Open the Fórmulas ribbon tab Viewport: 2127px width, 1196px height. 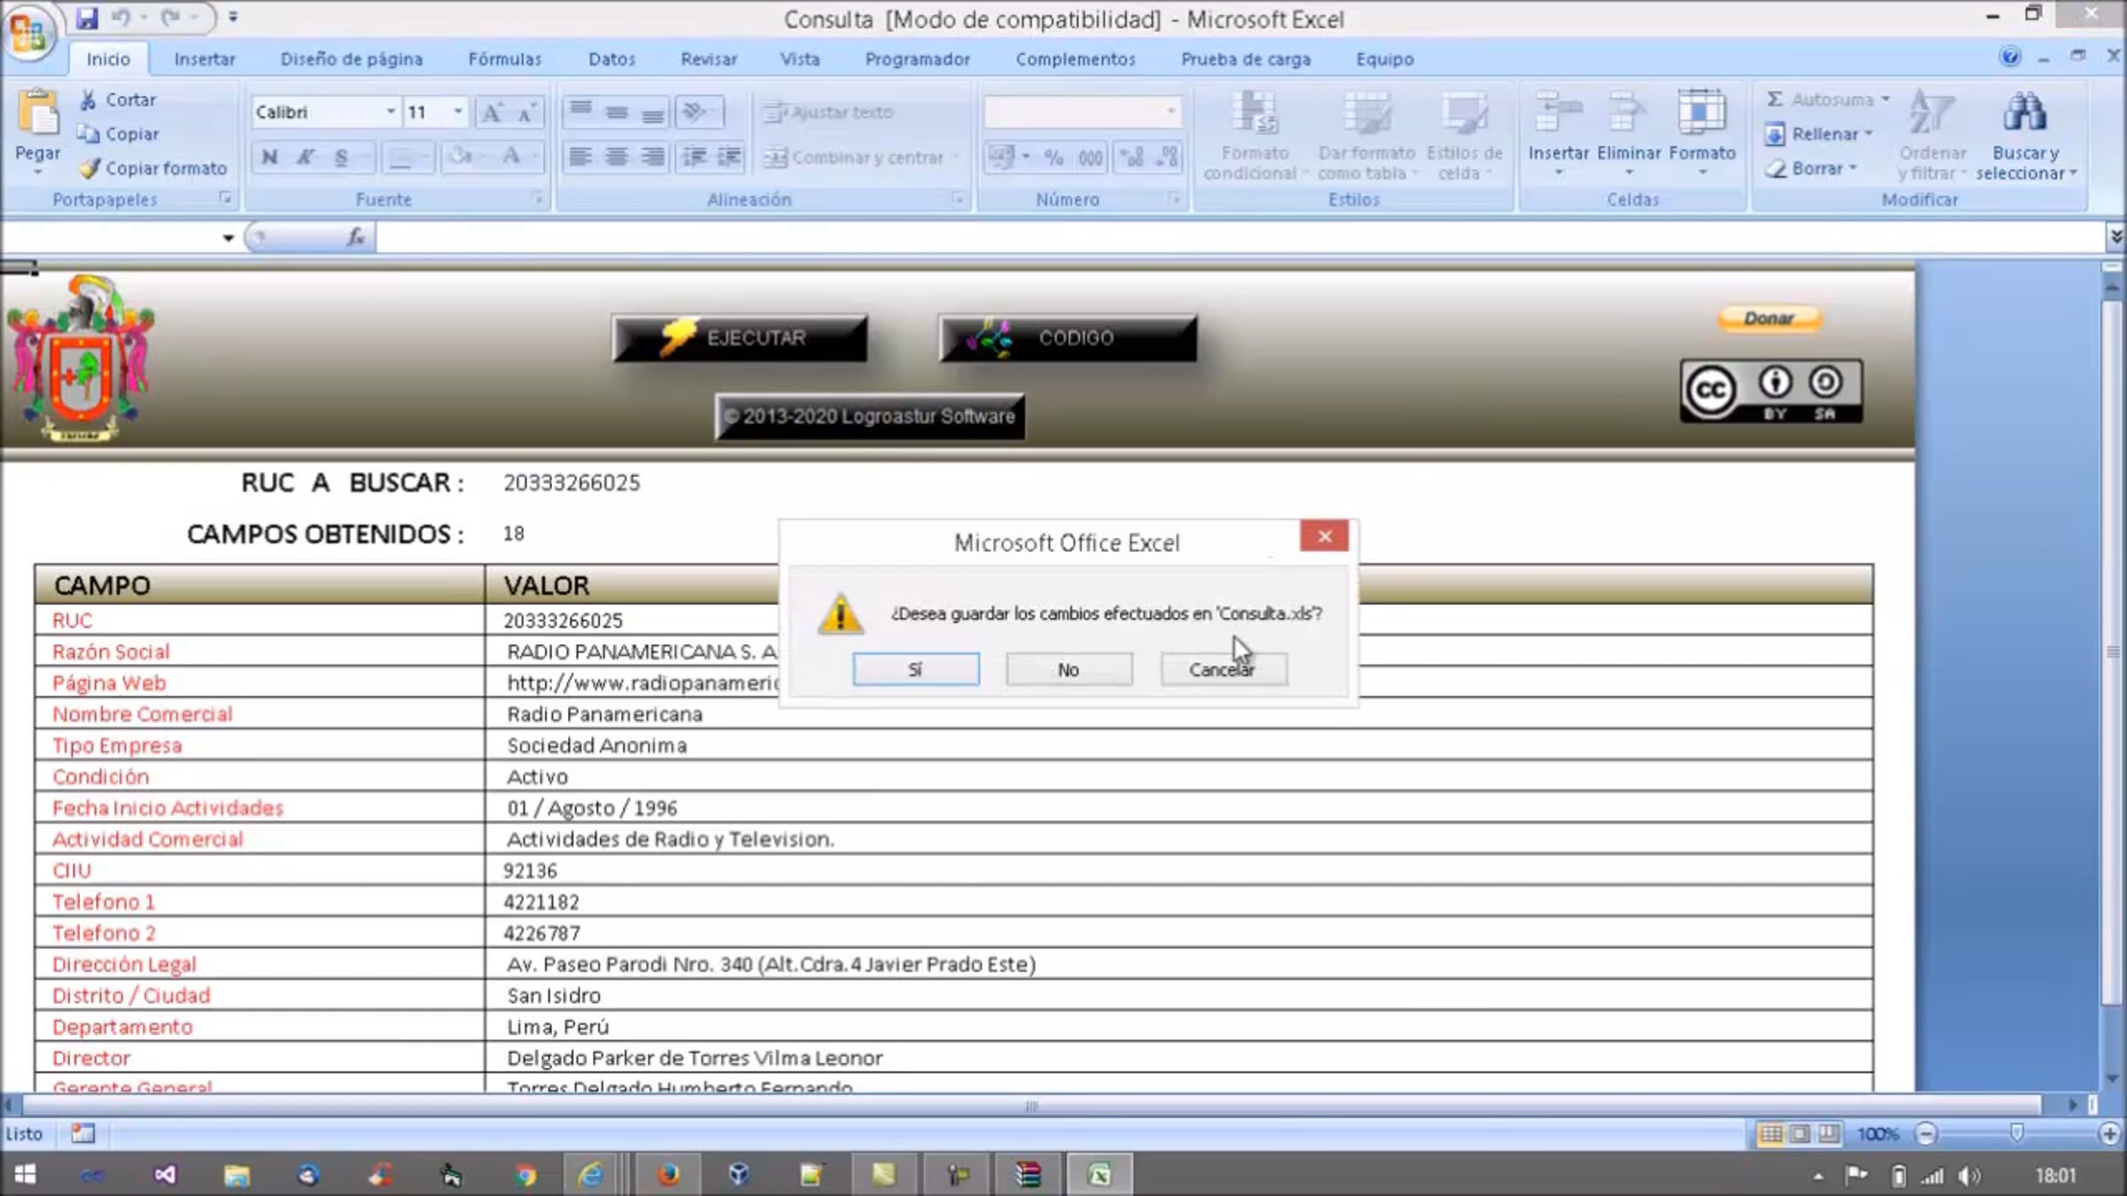click(504, 59)
